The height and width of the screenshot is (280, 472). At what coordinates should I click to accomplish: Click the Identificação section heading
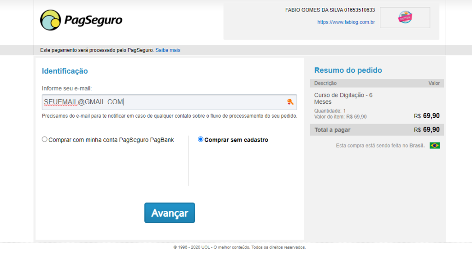point(65,71)
